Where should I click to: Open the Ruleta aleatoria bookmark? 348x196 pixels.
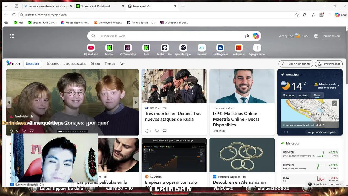tap(75, 23)
